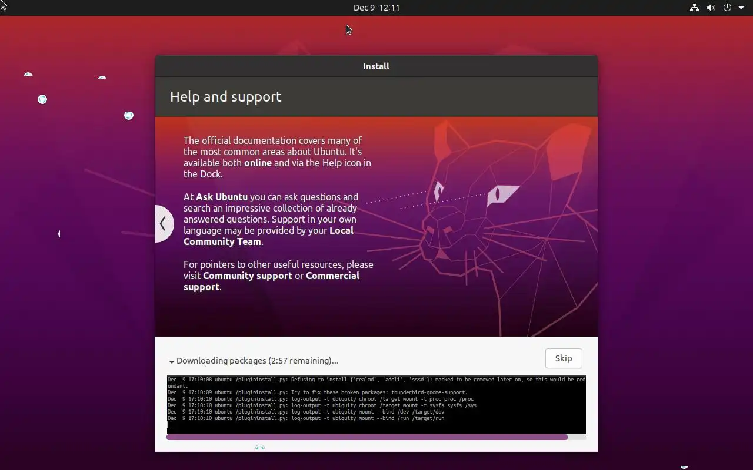Expand the system menu arrow
The height and width of the screenshot is (470, 753).
[x=741, y=8]
